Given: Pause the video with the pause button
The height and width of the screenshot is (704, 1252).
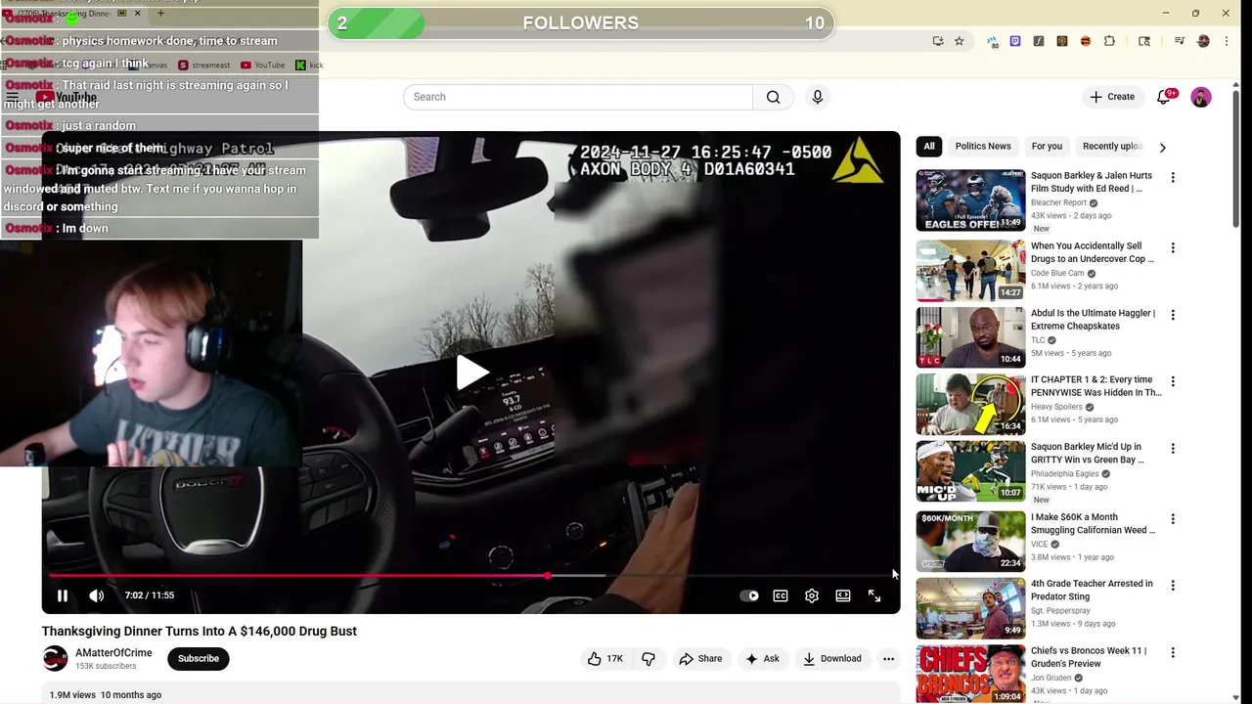Looking at the screenshot, I should tap(63, 595).
